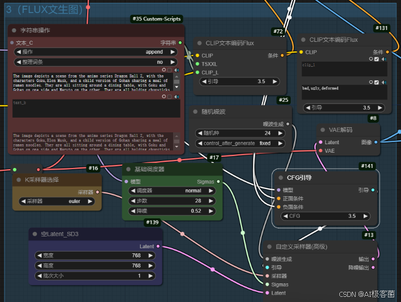Increase 随机种 value with right arrow
Viewport: 401px width, 302px height.
[281, 133]
